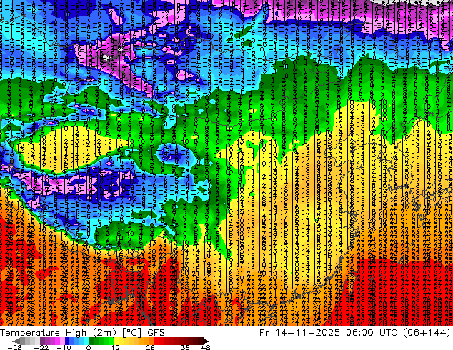The height and width of the screenshot is (350, 453).
Task: Click the dark green swatch right of 0
Action: [x=92, y=341]
